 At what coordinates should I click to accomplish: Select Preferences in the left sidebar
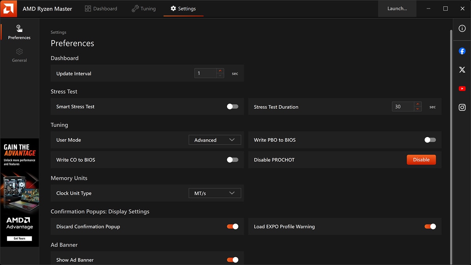(19, 32)
